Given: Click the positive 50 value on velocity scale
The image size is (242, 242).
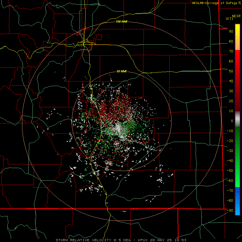Looking at the screenshot, I should (x=231, y=71).
